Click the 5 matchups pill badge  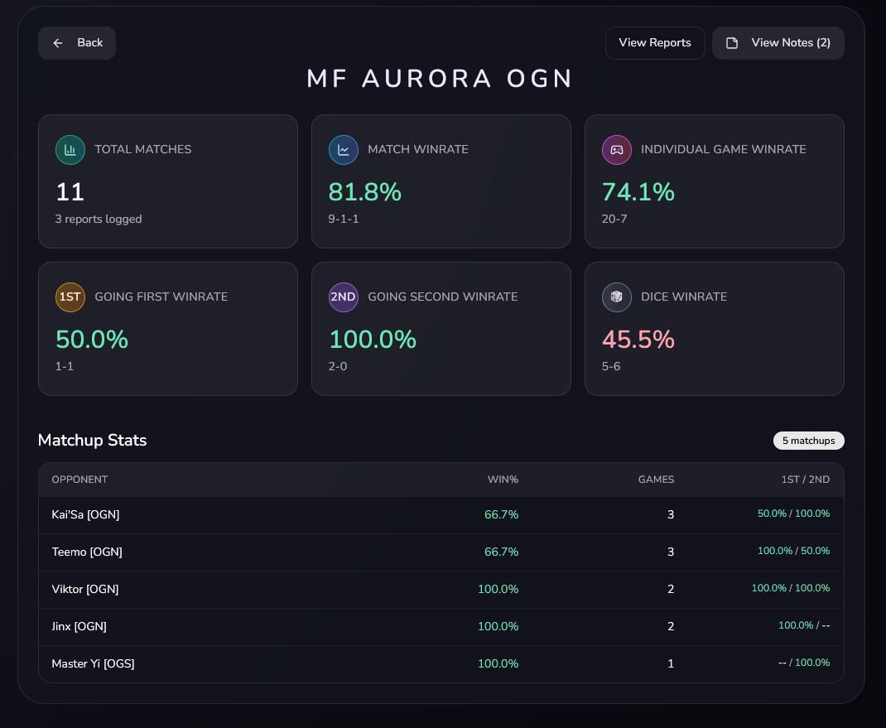808,440
